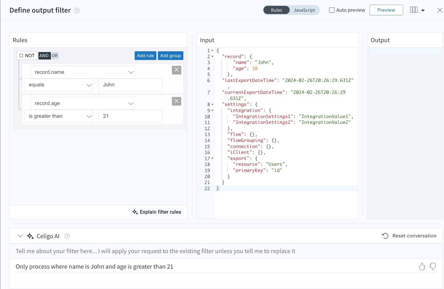Viewport: 444px width, 289px height.
Task: Click Reset conversation
Action: (x=409, y=236)
